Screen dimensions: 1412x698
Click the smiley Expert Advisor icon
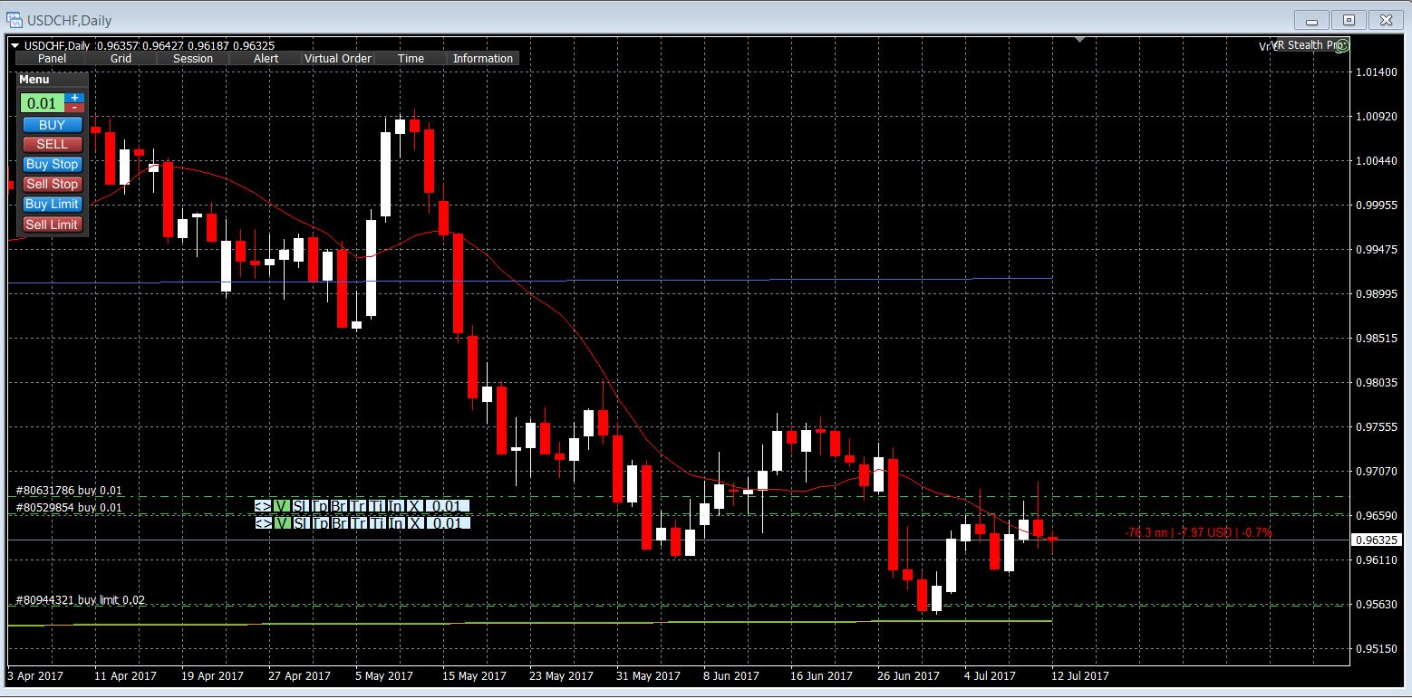(1343, 45)
